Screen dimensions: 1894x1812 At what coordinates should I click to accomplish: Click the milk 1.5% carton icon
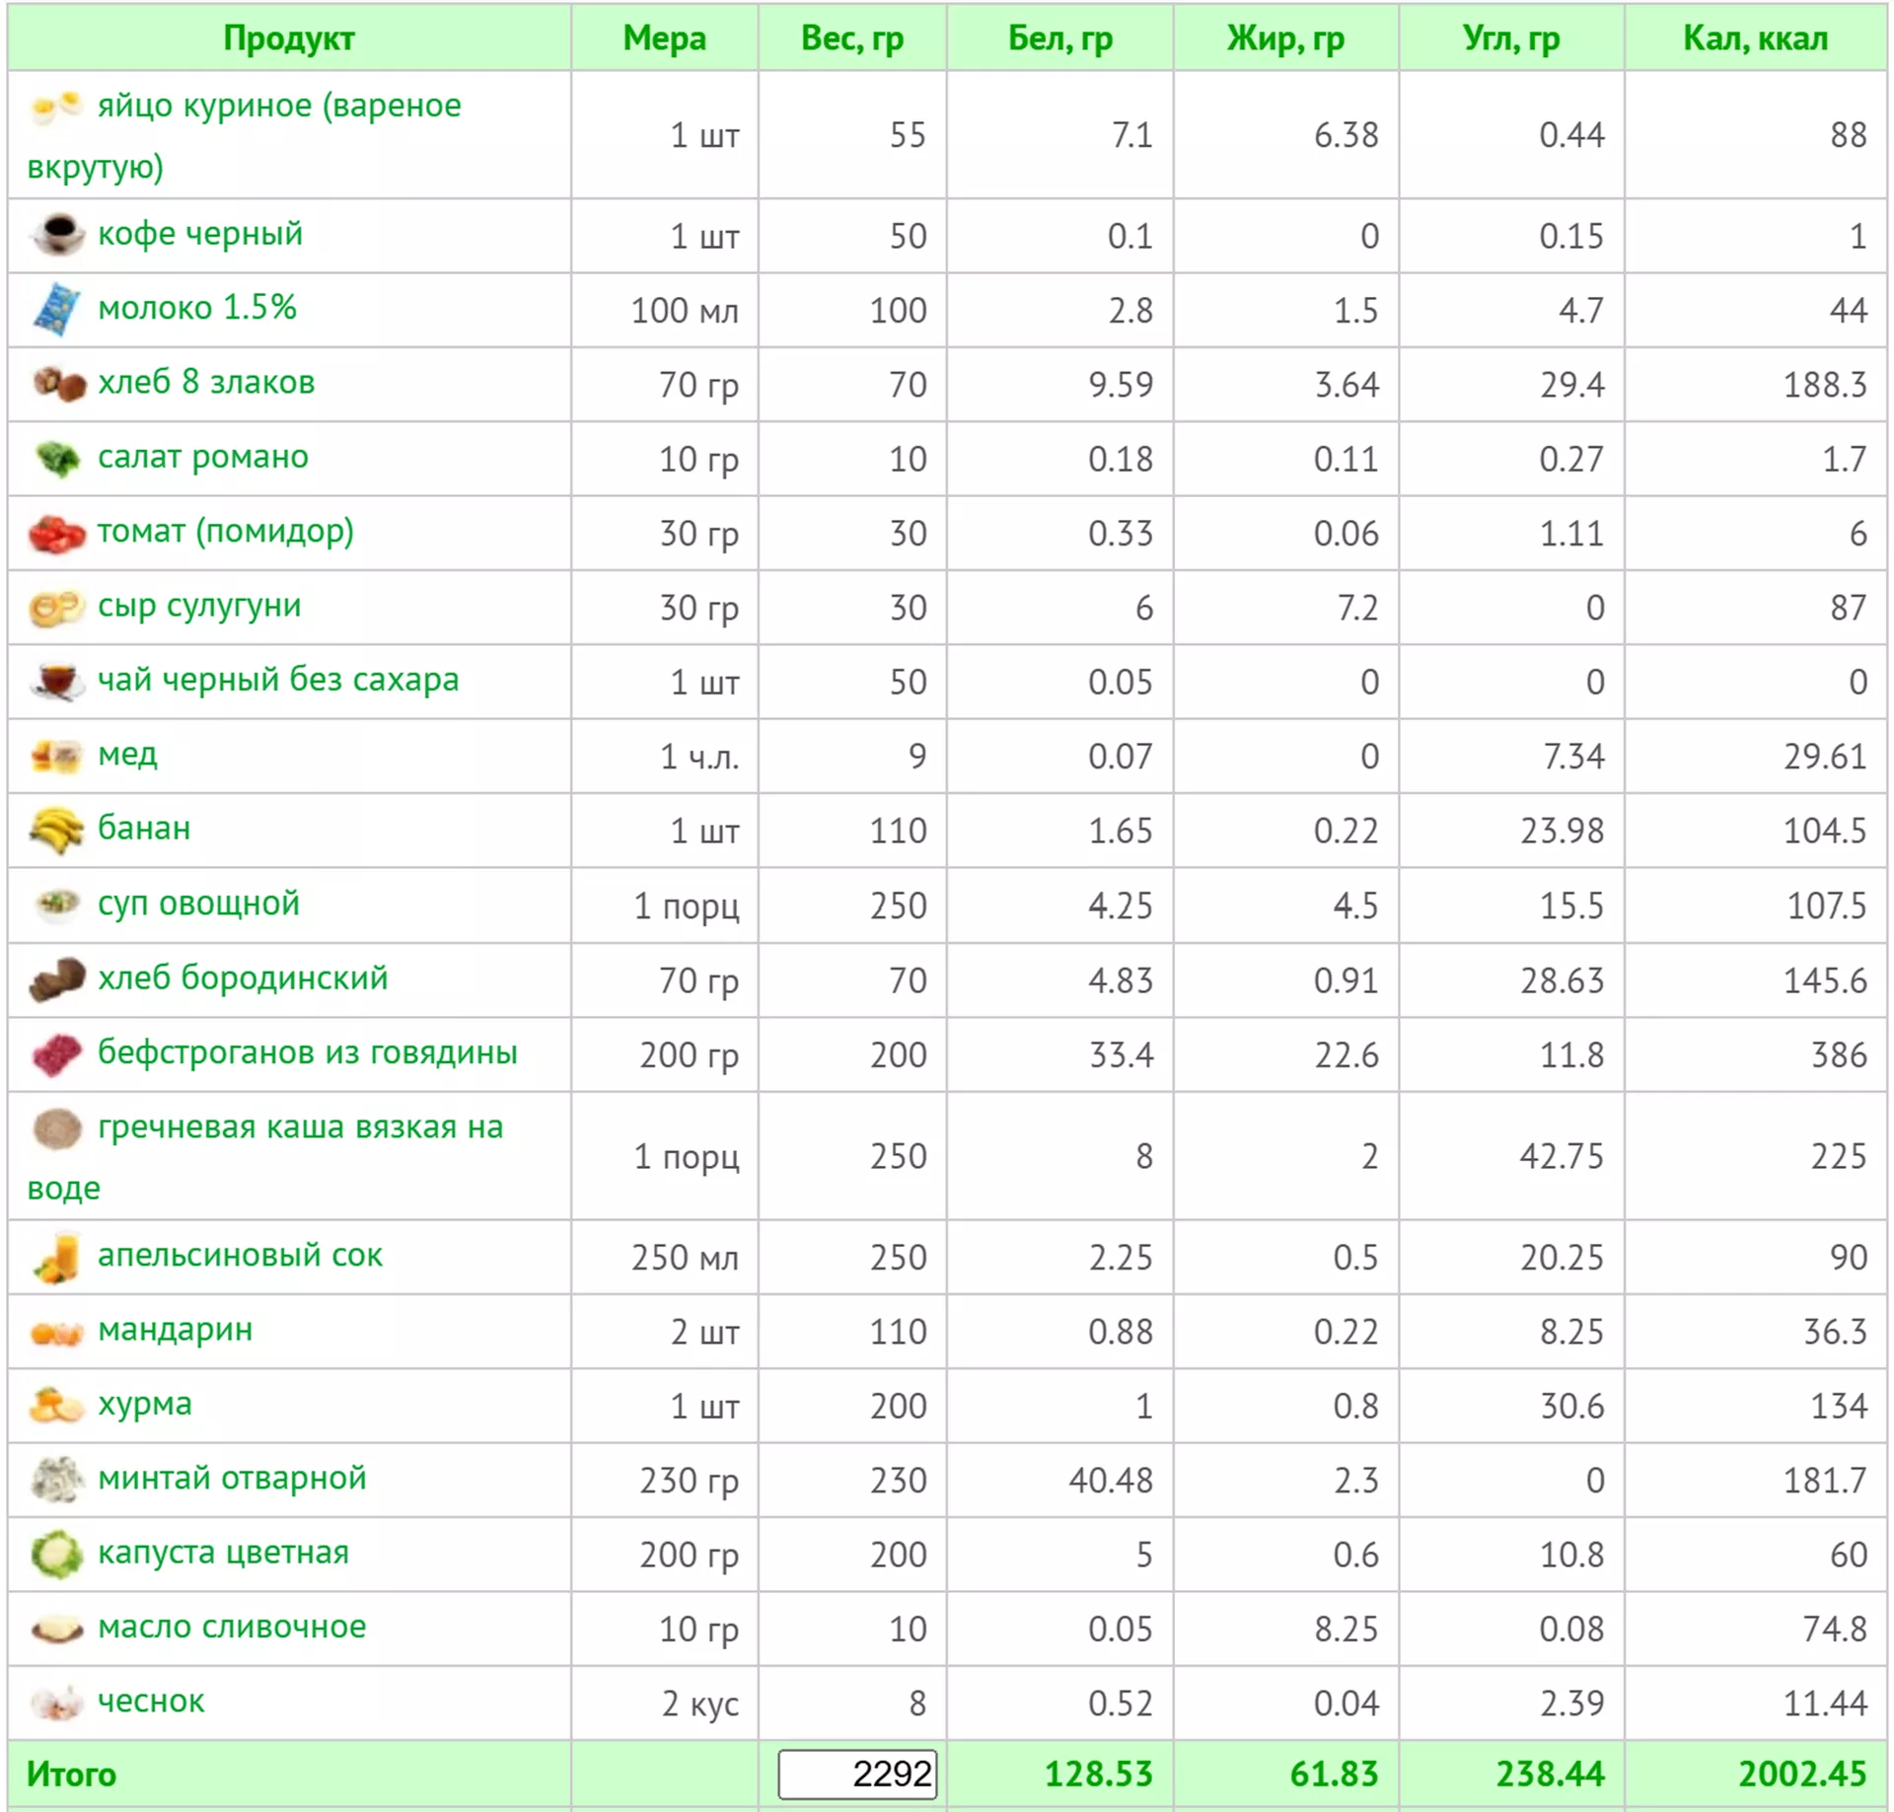56,309
